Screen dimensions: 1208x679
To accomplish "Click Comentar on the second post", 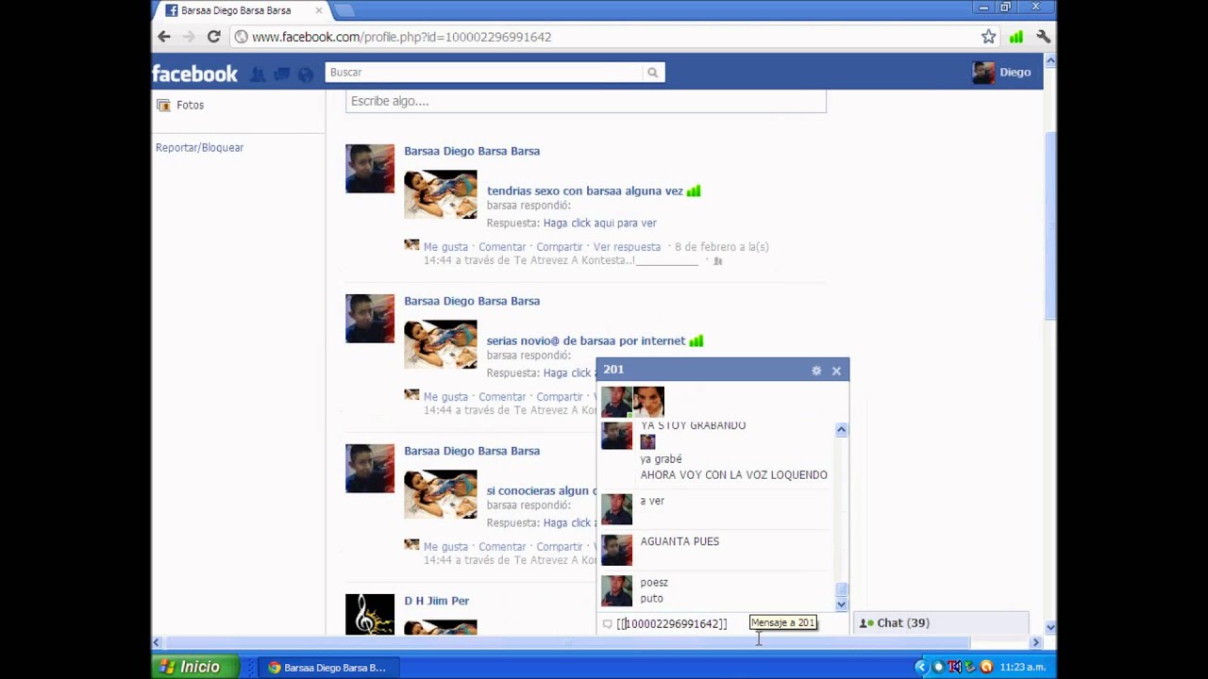I will tap(502, 397).
